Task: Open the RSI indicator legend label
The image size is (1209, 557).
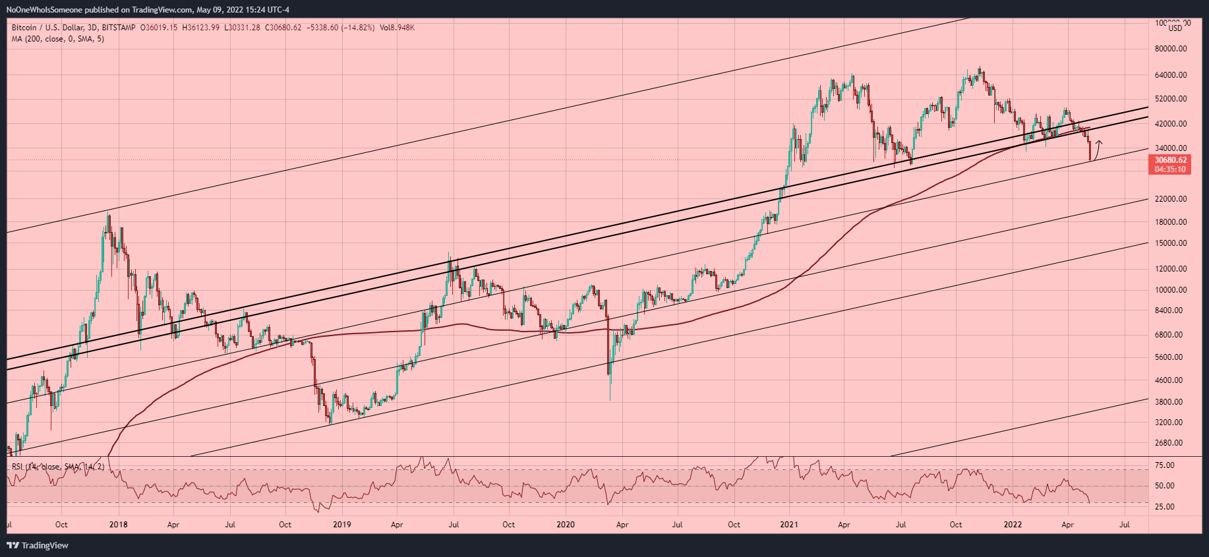Action: pos(58,467)
